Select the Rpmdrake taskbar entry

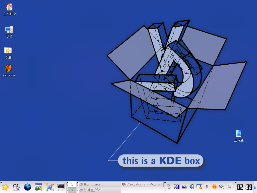pos(99,184)
